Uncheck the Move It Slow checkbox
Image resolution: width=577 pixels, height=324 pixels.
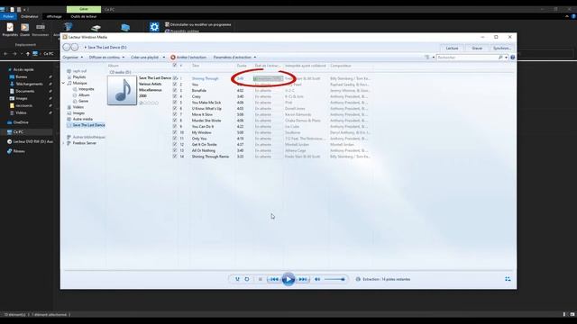pos(175,114)
